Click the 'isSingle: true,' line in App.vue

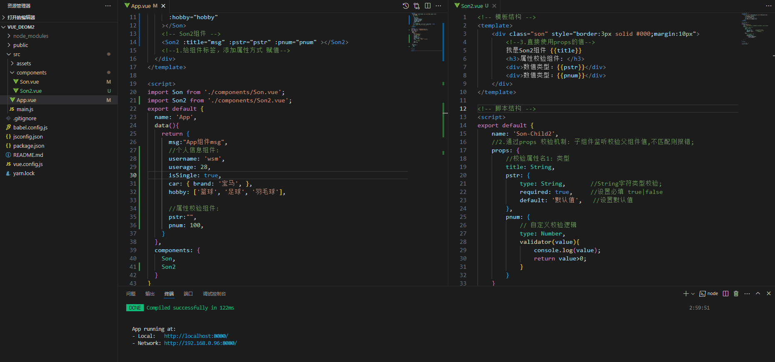195,175
